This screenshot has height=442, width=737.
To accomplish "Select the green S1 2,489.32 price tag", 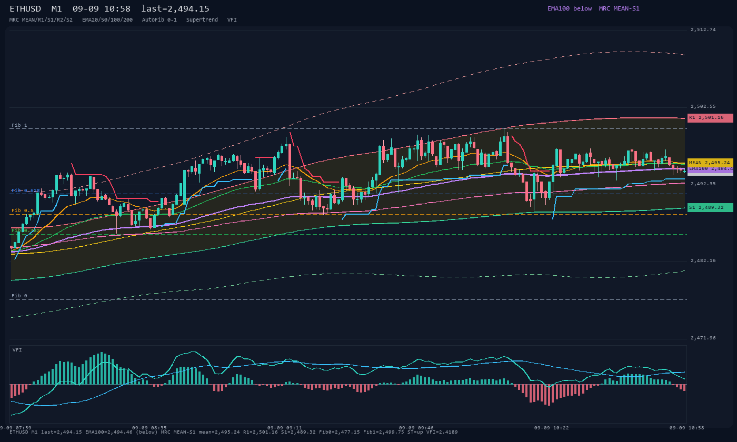I will point(710,207).
